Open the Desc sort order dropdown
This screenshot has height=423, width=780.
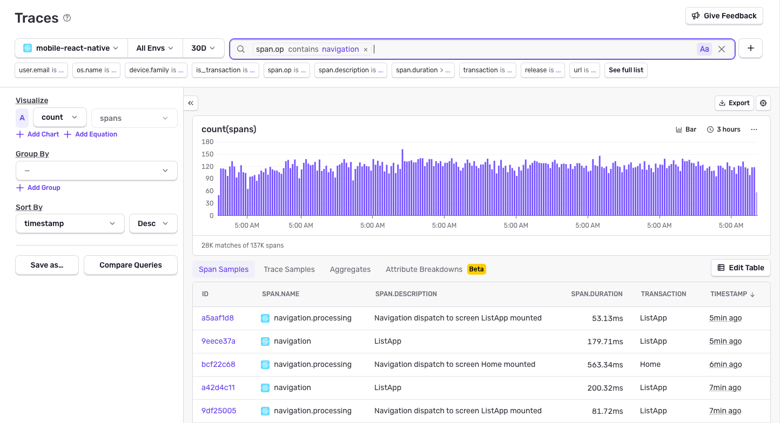pos(153,223)
